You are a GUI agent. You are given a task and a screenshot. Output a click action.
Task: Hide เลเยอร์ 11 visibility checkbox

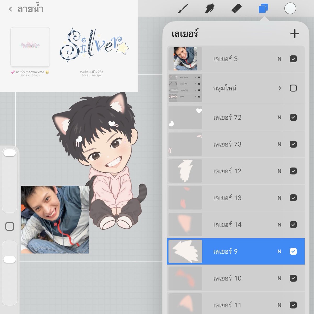point(293,305)
